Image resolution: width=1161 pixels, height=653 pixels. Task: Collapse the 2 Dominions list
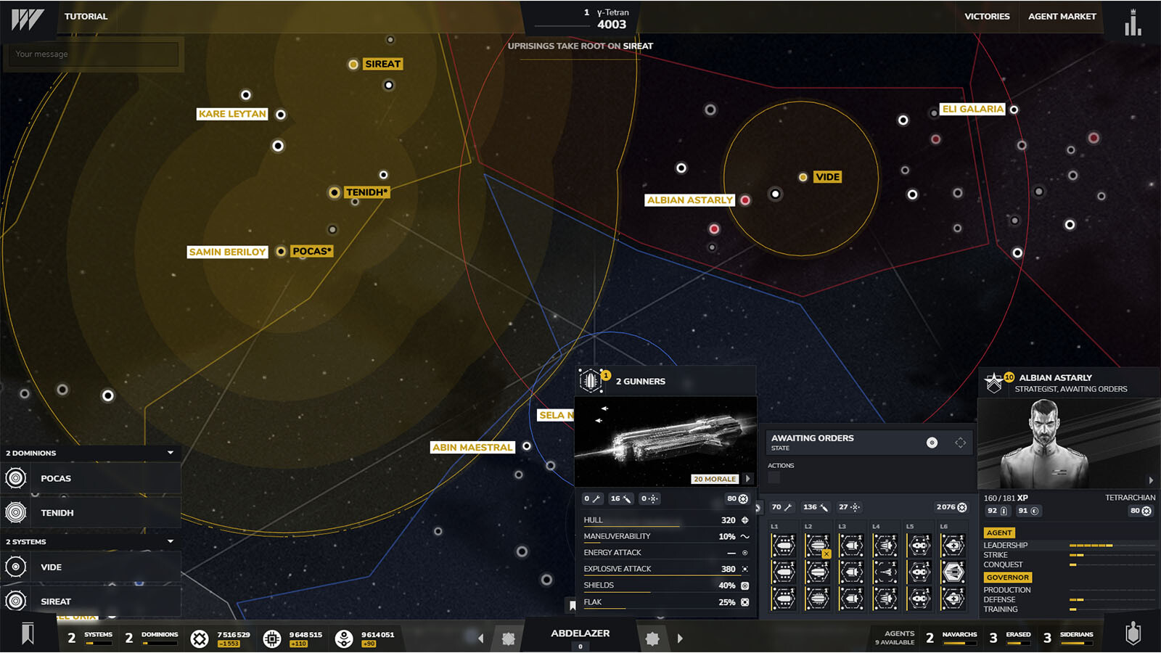tap(171, 453)
